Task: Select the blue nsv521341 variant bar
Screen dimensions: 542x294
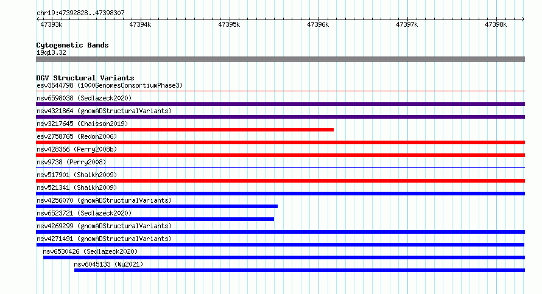Action: [x=280, y=194]
